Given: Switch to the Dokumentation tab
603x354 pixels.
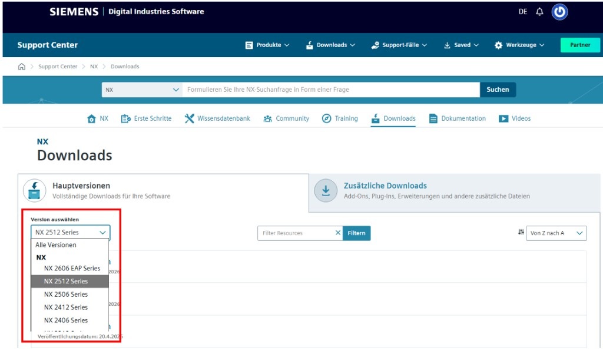Looking at the screenshot, I should [x=457, y=118].
